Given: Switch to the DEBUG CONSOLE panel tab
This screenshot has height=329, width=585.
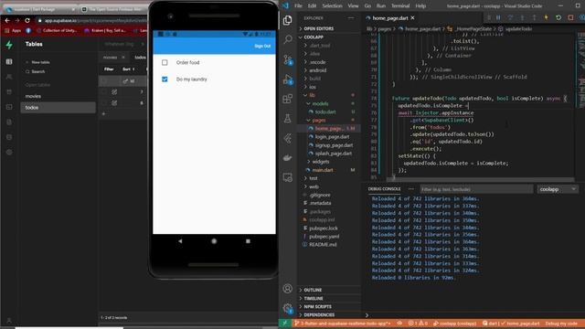Looking at the screenshot, I should click(x=384, y=189).
